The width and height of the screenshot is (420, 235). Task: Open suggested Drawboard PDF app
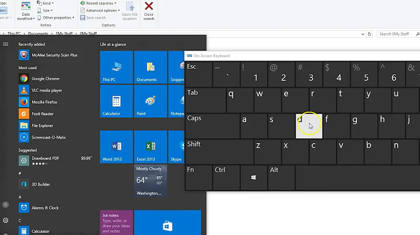pos(55,161)
